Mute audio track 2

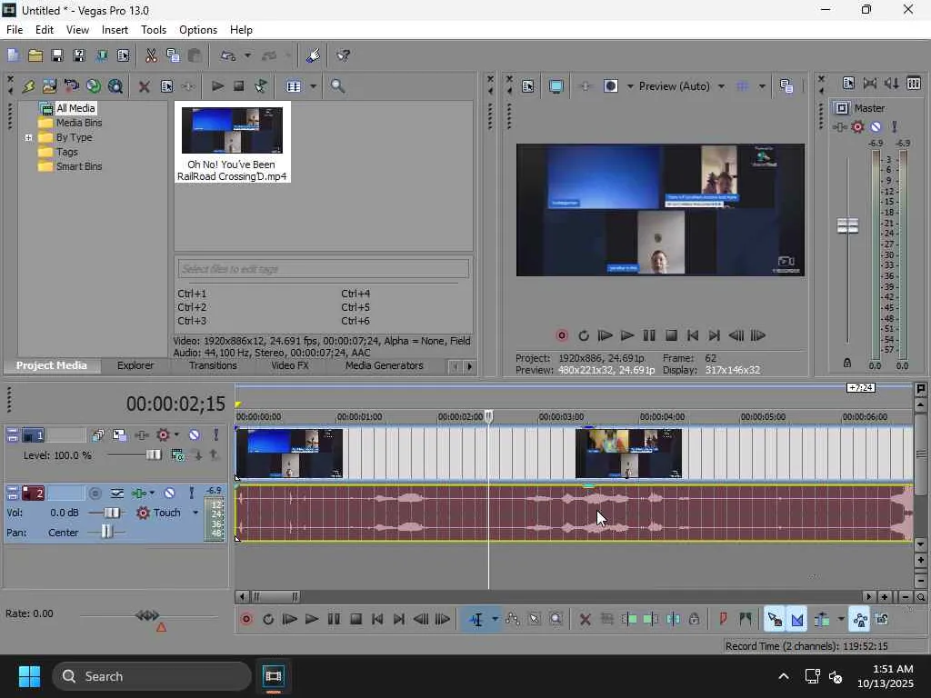[x=169, y=493]
